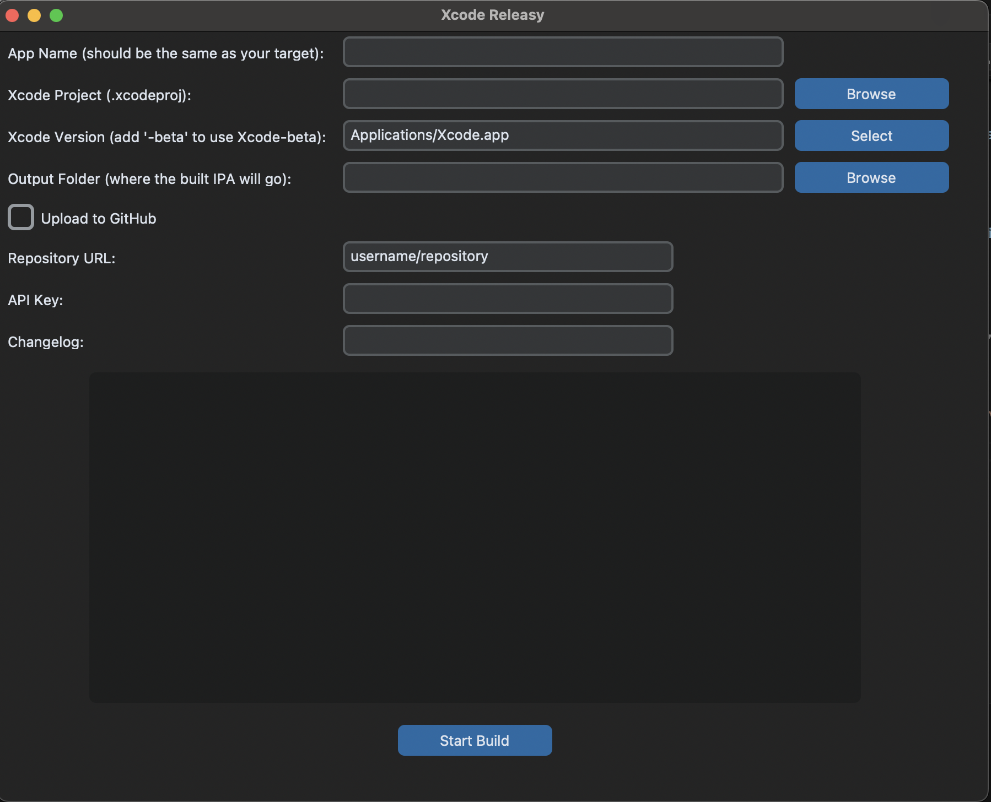Click the App Name input field

tap(563, 52)
